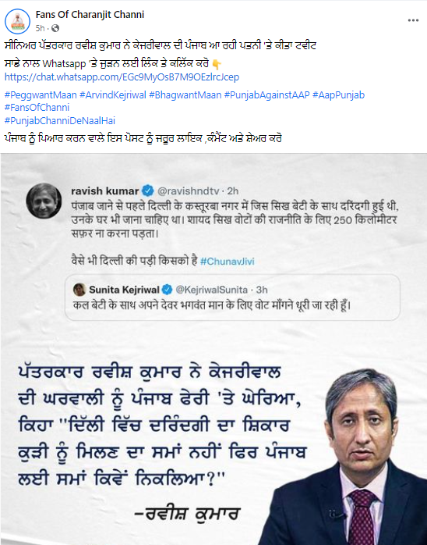This screenshot has height=545, width=427.
Task: Click the #AapPunjab hashtag
Action: [338, 95]
